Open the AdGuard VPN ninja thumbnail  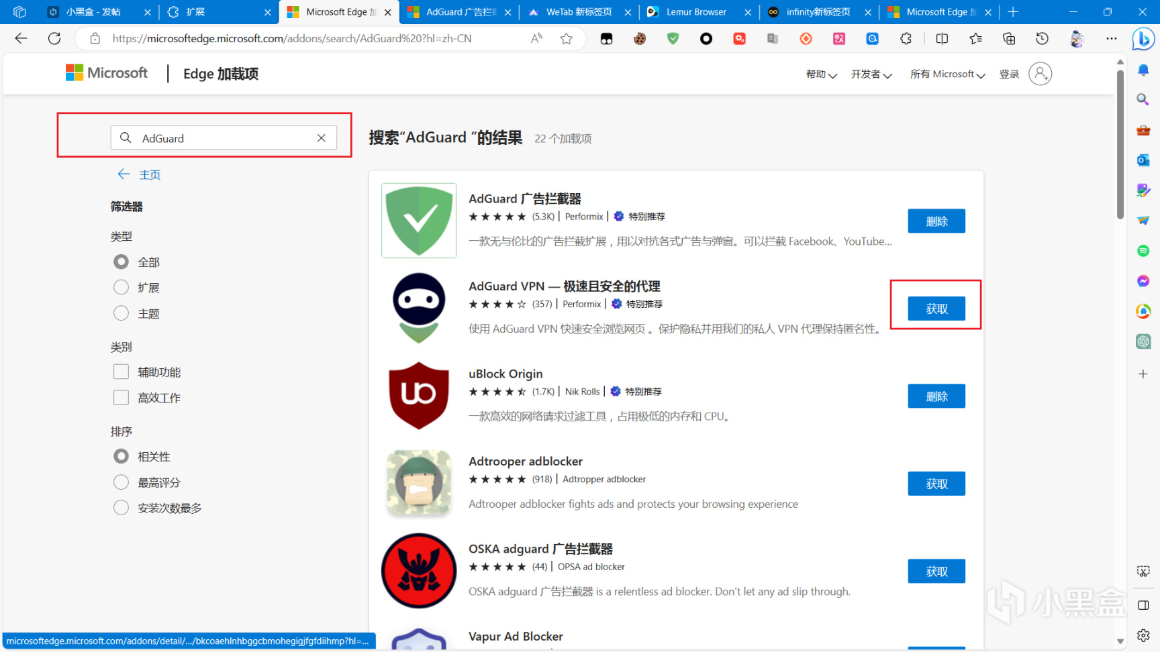point(419,308)
